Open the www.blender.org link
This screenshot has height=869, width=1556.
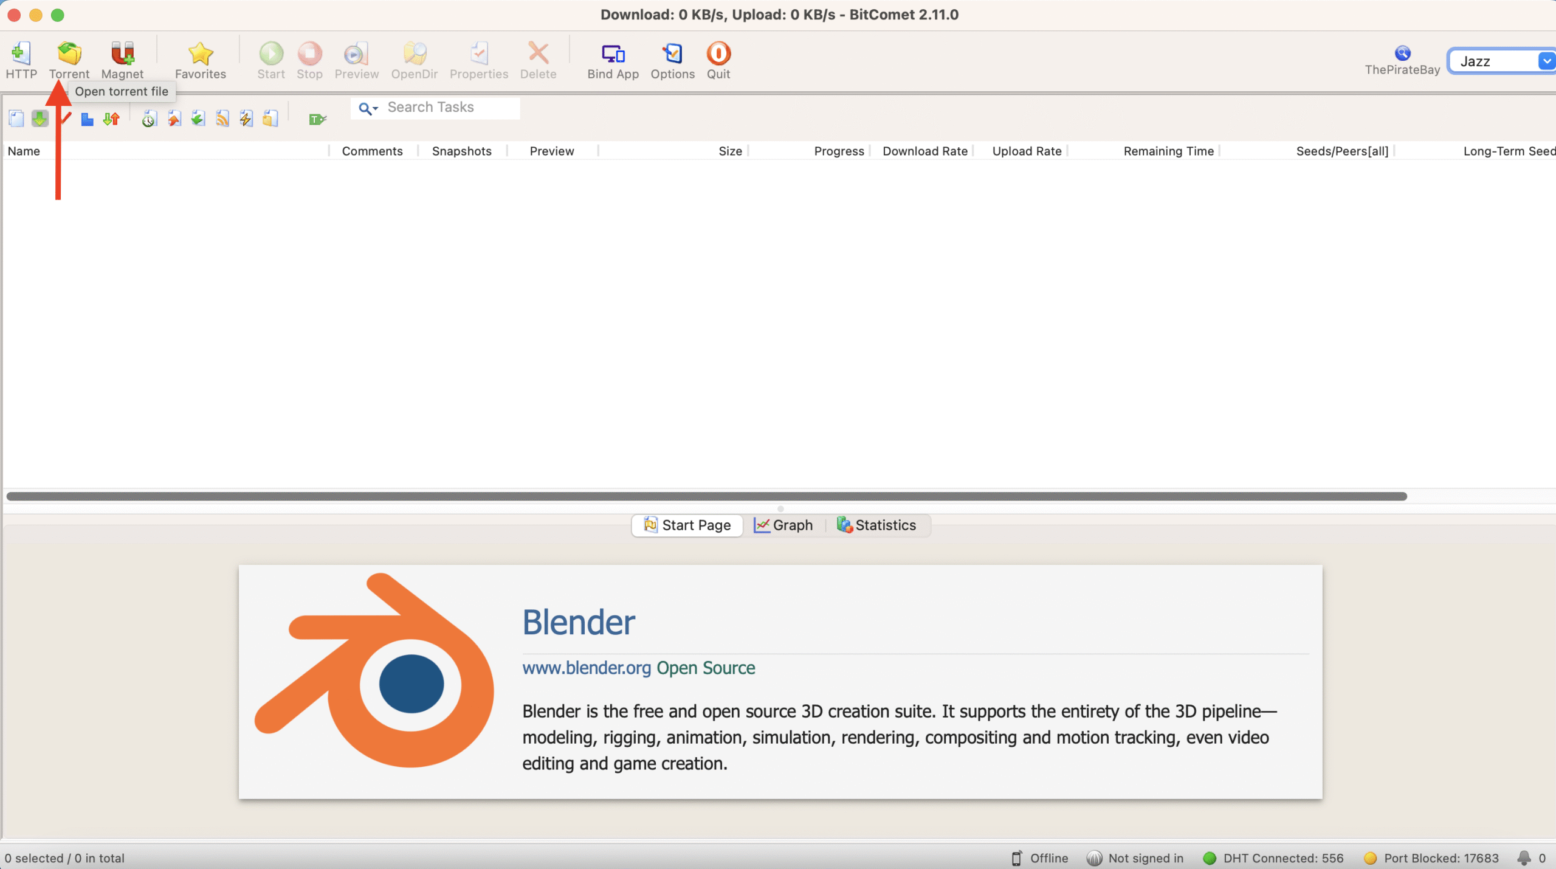click(587, 668)
